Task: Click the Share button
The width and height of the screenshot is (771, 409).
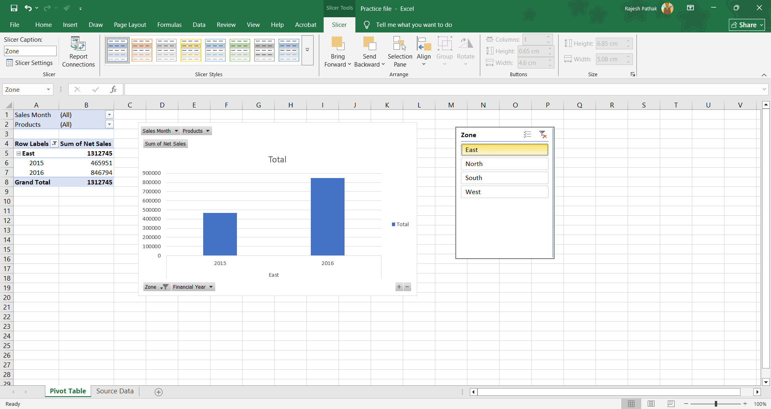Action: click(x=747, y=25)
